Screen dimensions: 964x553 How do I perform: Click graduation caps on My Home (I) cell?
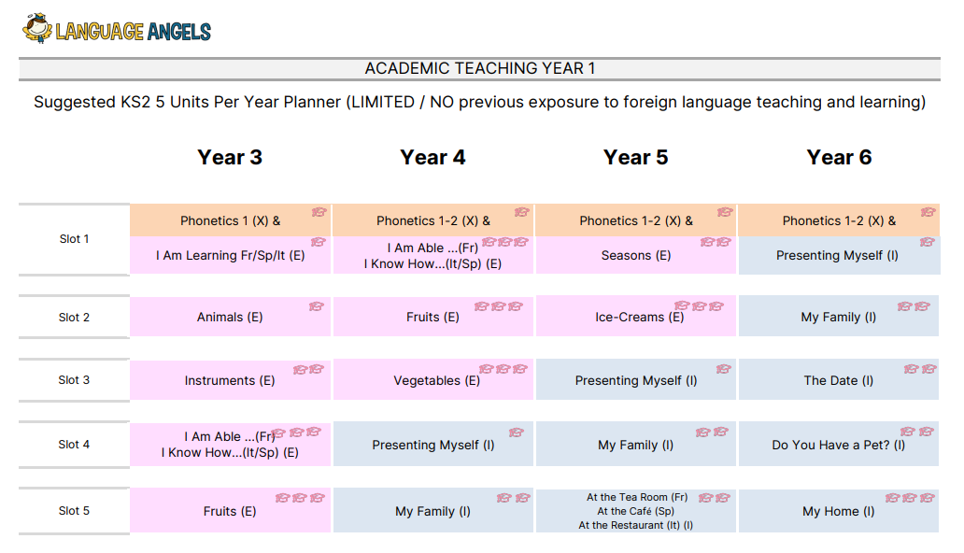pos(910,498)
